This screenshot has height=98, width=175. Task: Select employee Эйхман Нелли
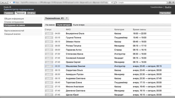pyautogui.click(x=73, y=42)
